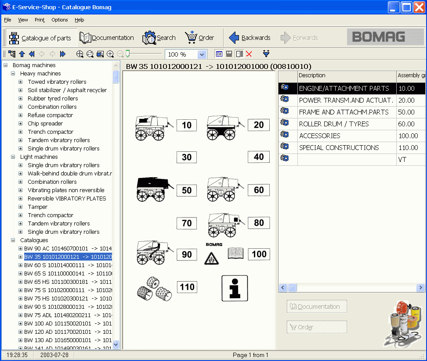Collapse the Catalogues node
The width and height of the screenshot is (427, 361).
(13, 240)
